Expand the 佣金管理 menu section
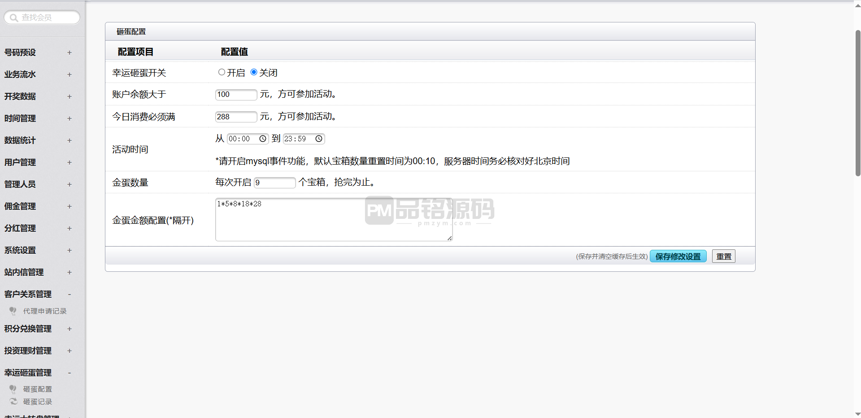 (70, 206)
